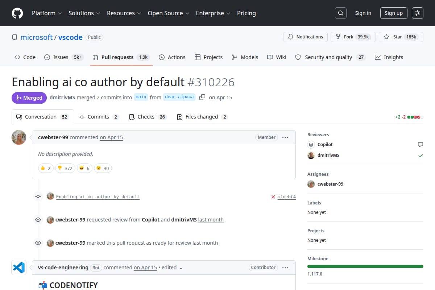This screenshot has height=290, width=435.
Task: Expand the Open Source menu
Action: [x=169, y=13]
